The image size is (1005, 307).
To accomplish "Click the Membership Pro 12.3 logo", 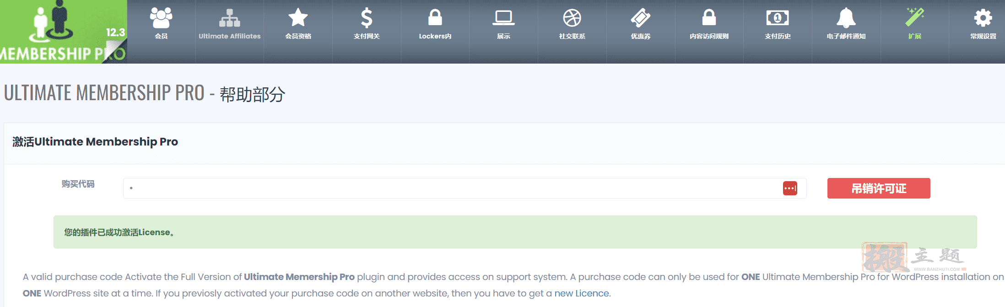I will (x=64, y=32).
